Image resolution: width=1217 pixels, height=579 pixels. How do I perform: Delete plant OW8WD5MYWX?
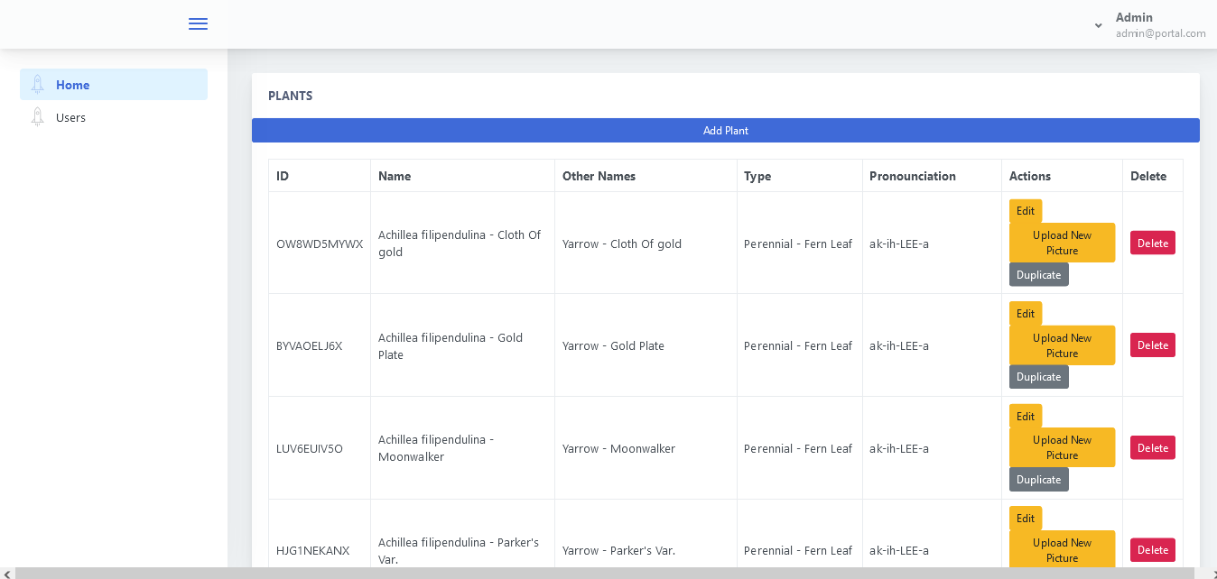(x=1152, y=243)
